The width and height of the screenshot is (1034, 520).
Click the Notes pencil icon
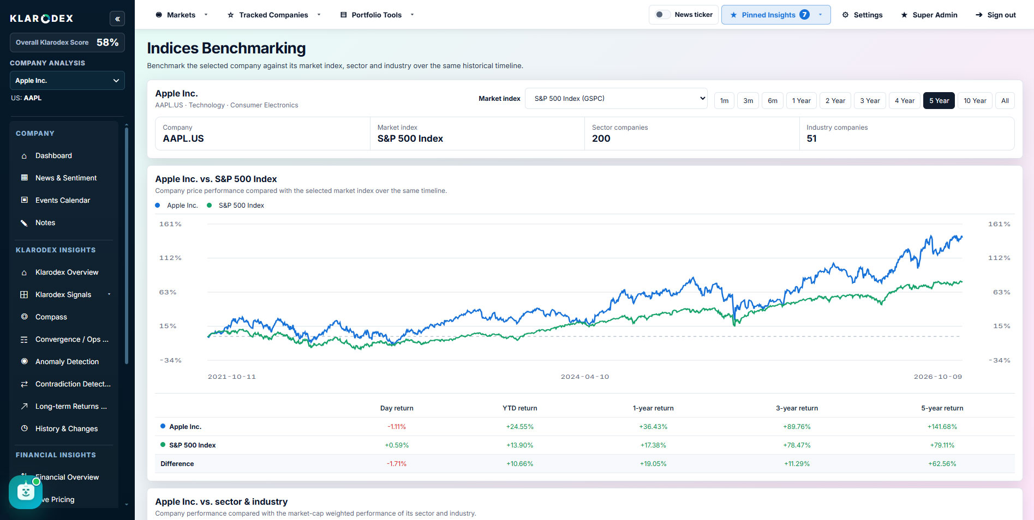(x=24, y=222)
